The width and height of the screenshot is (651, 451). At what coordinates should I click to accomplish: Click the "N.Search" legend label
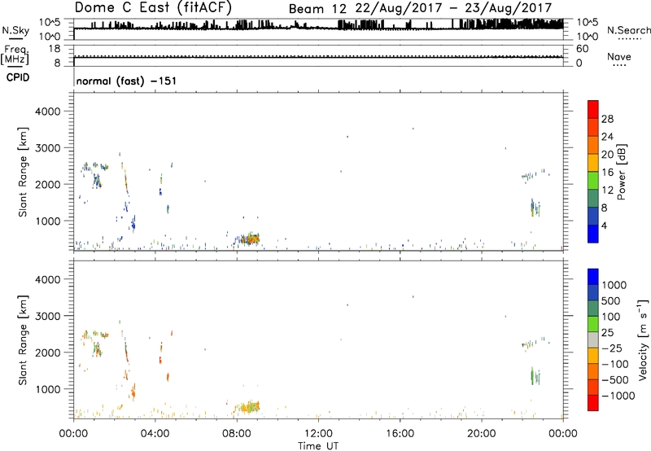(628, 30)
